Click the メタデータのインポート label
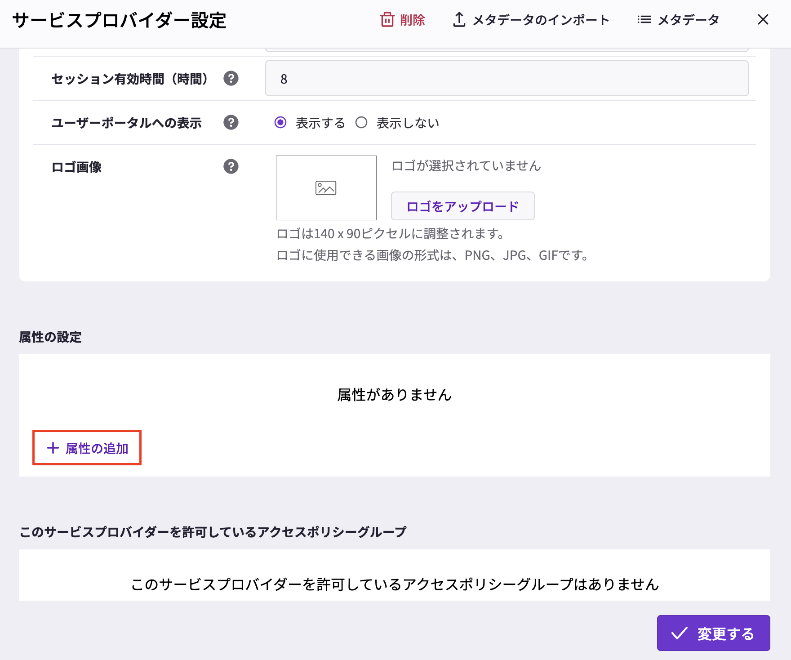Image resolution: width=791 pixels, height=660 pixels. pos(541,20)
